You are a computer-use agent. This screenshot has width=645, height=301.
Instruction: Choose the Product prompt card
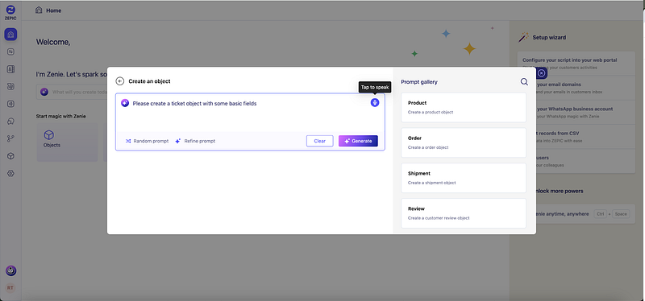pyautogui.click(x=464, y=107)
